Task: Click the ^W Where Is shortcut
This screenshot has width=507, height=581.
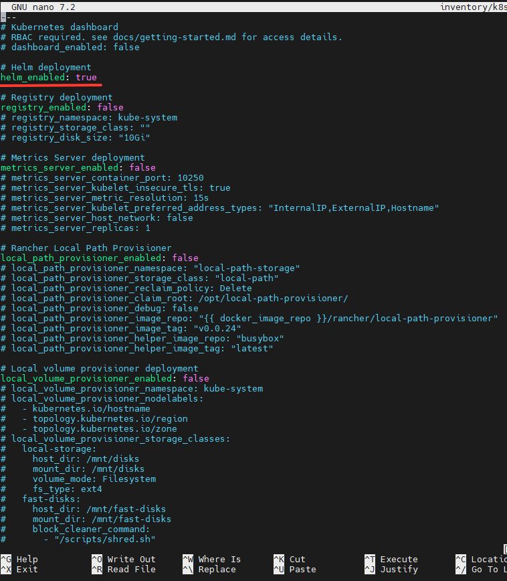Action: [x=212, y=559]
